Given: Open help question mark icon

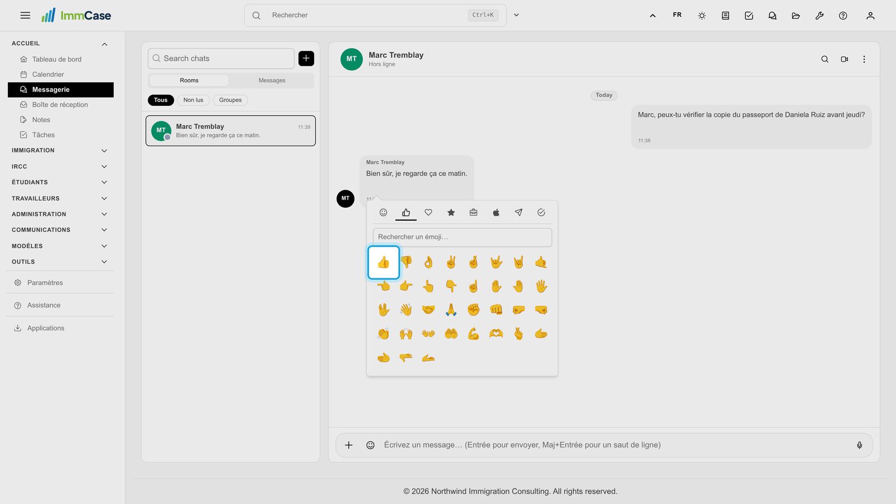Looking at the screenshot, I should pos(843,16).
